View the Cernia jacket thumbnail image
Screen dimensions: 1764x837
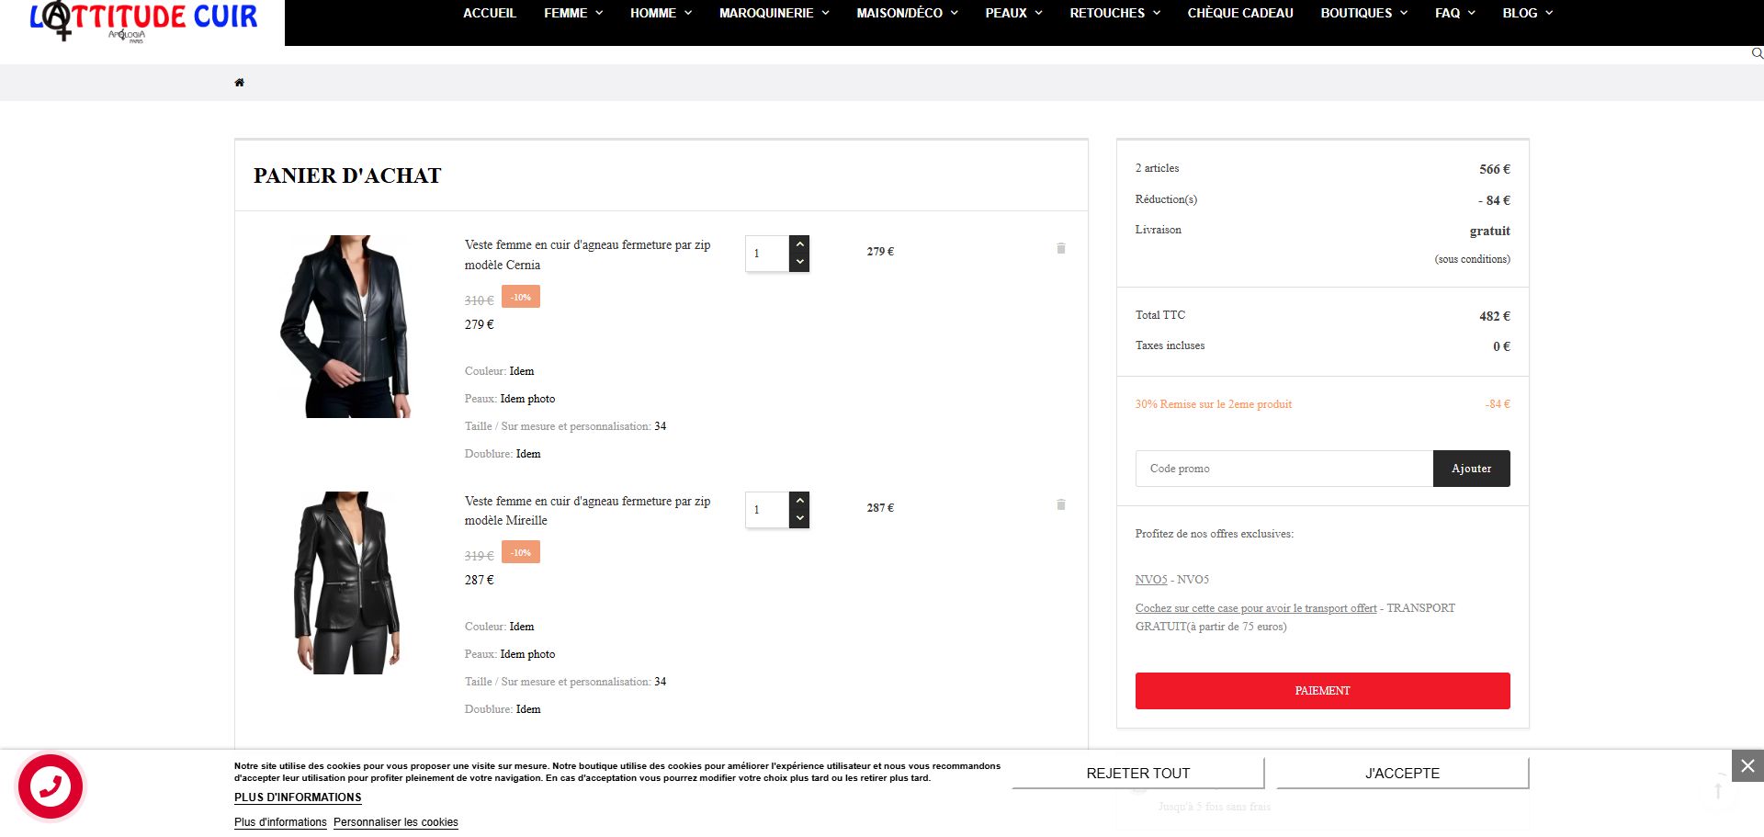click(x=345, y=326)
